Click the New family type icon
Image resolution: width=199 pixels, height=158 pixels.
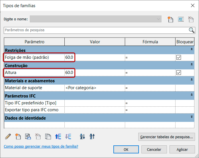pyautogui.click(x=171, y=19)
